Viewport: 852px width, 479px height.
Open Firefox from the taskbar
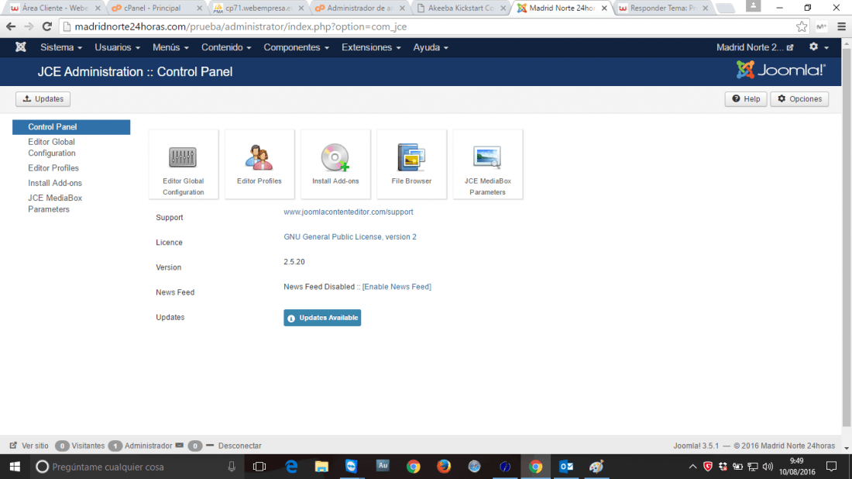(444, 467)
